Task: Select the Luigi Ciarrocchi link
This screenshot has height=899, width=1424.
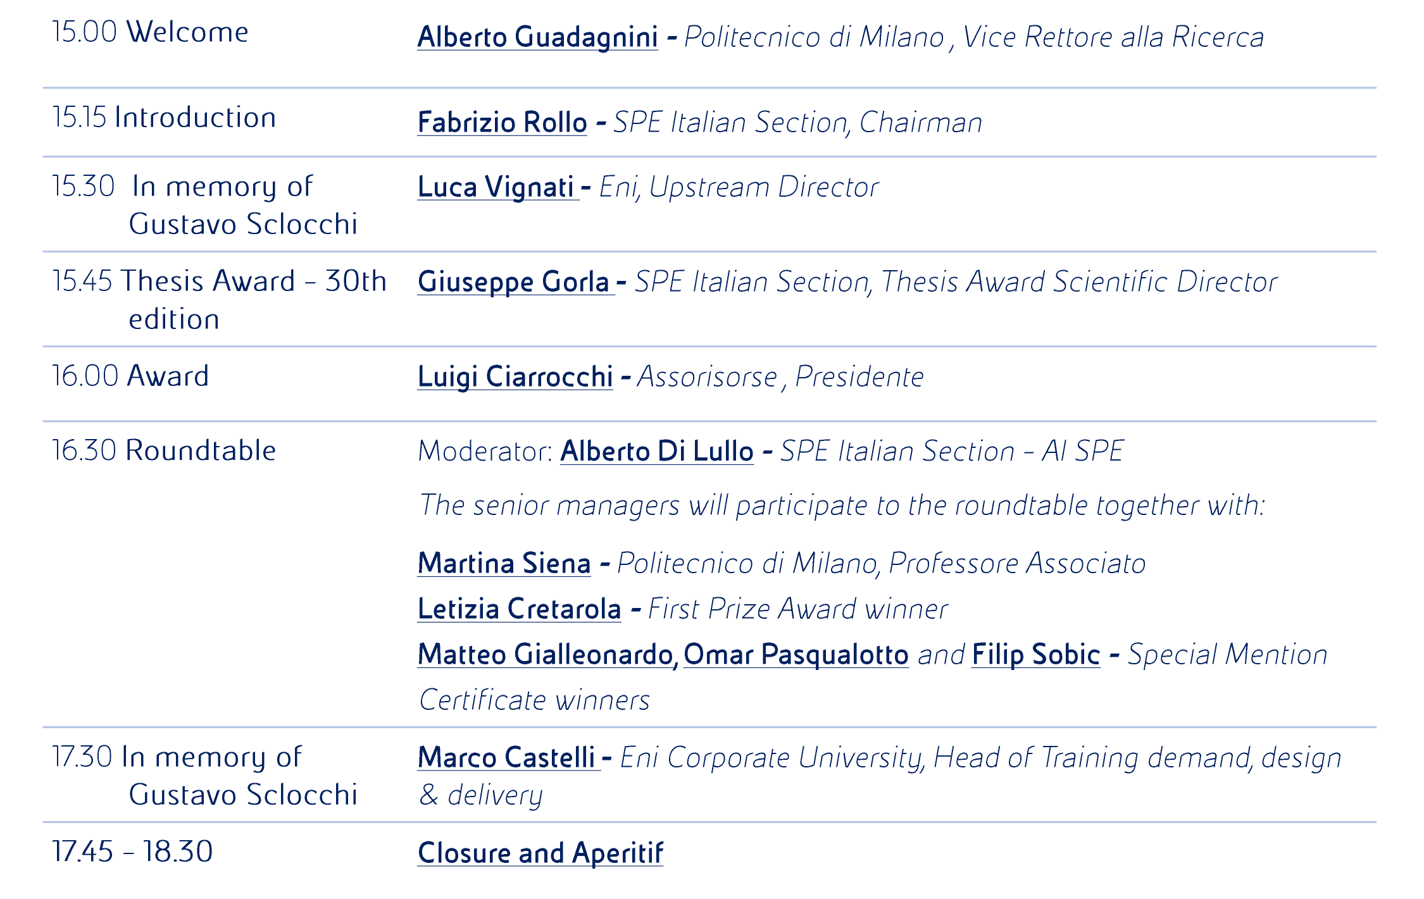Action: pos(515,376)
